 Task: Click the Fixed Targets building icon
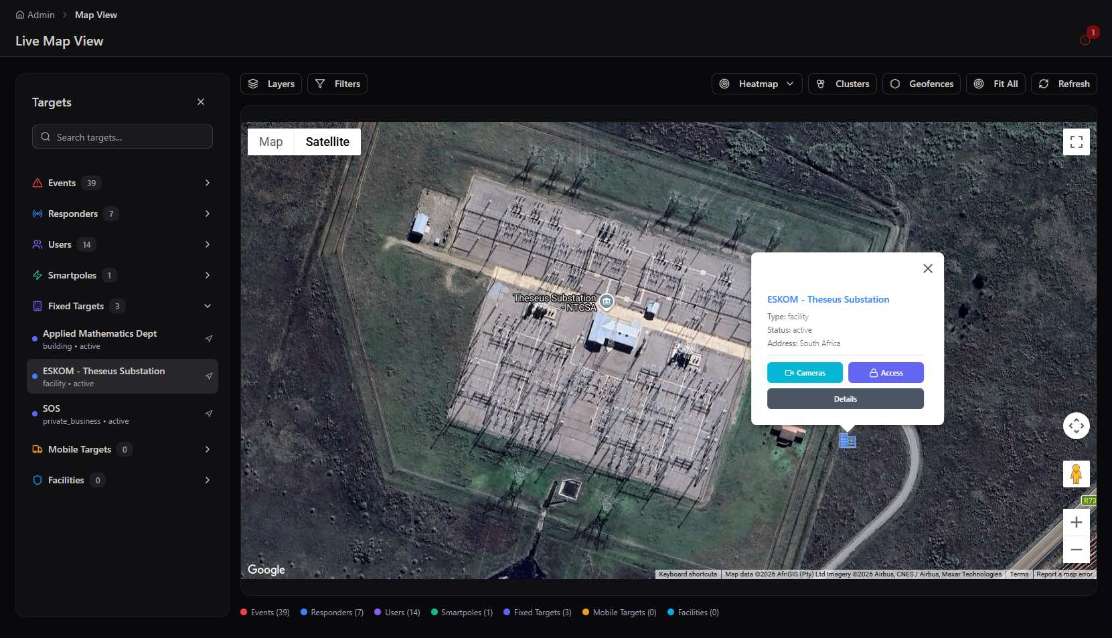37,306
